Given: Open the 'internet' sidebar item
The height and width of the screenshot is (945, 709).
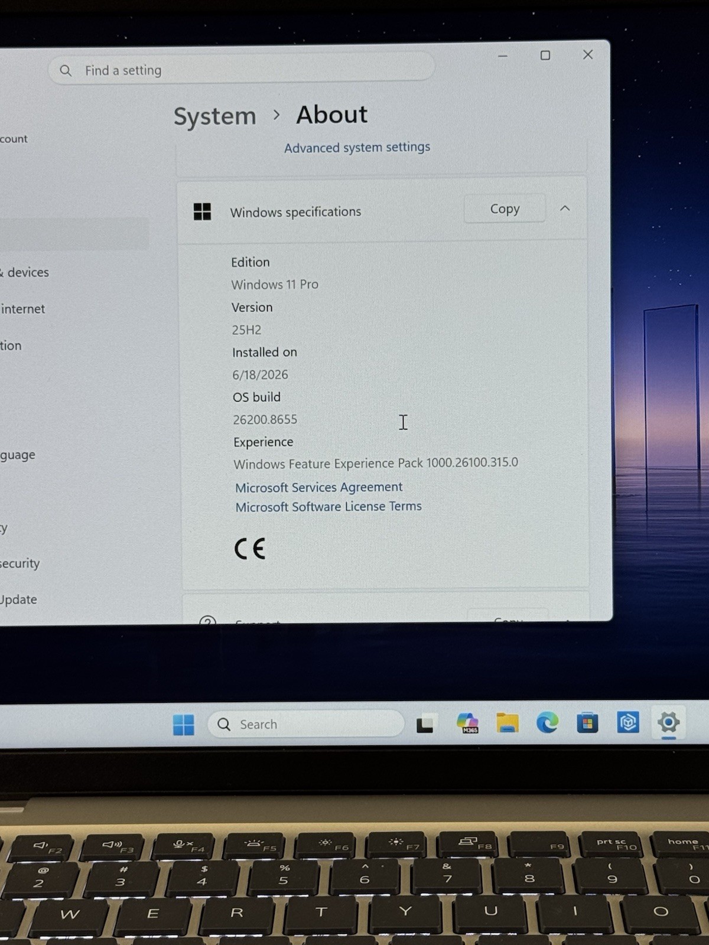Looking at the screenshot, I should (x=22, y=309).
